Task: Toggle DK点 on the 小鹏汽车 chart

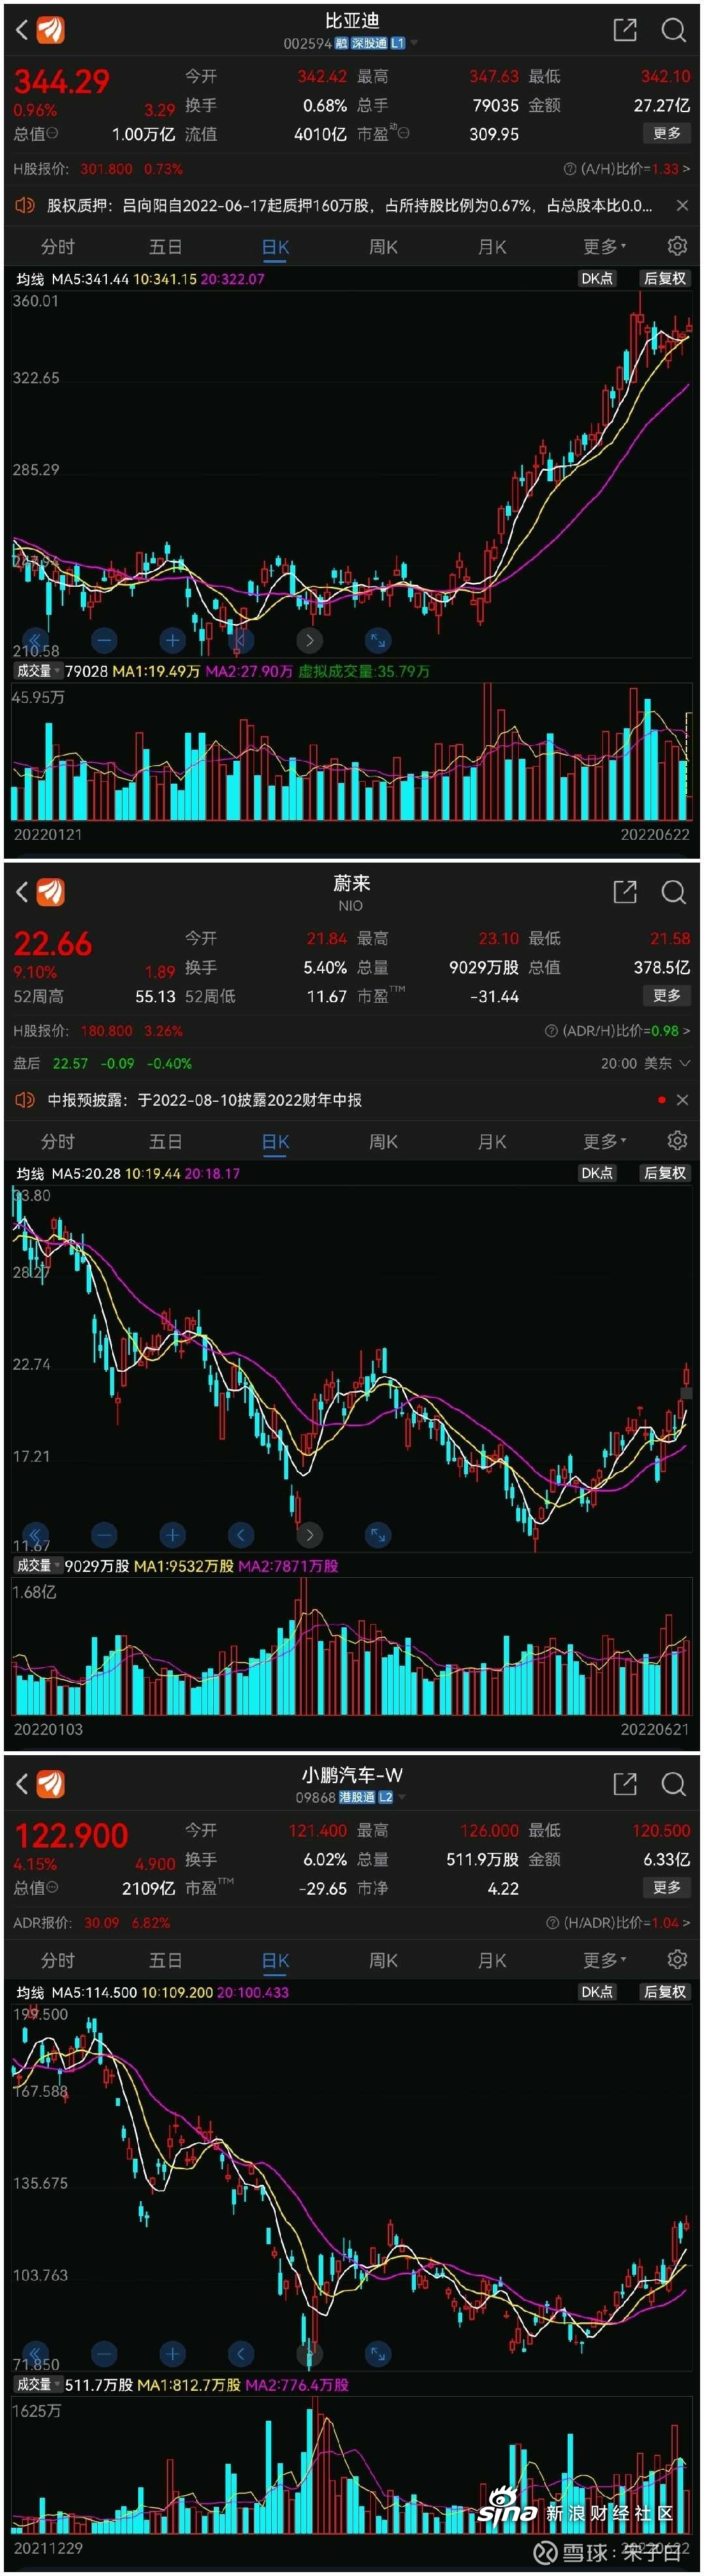Action: 597,1992
